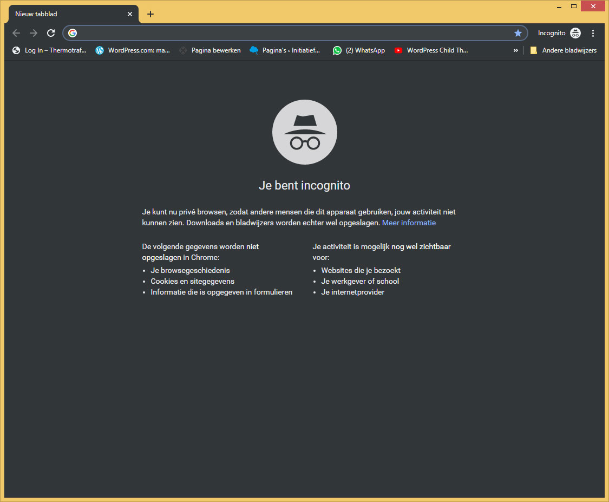Follow the Meer informatie link

point(409,223)
